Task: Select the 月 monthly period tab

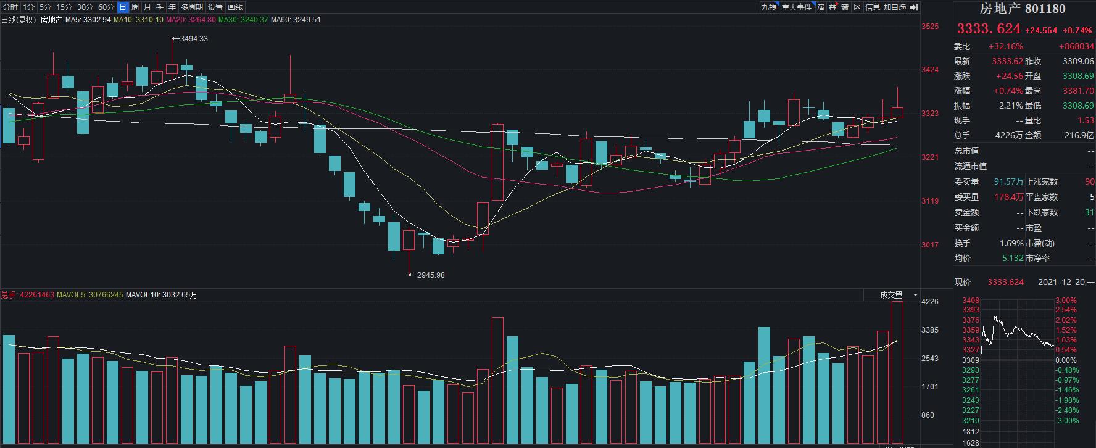Action: point(147,7)
